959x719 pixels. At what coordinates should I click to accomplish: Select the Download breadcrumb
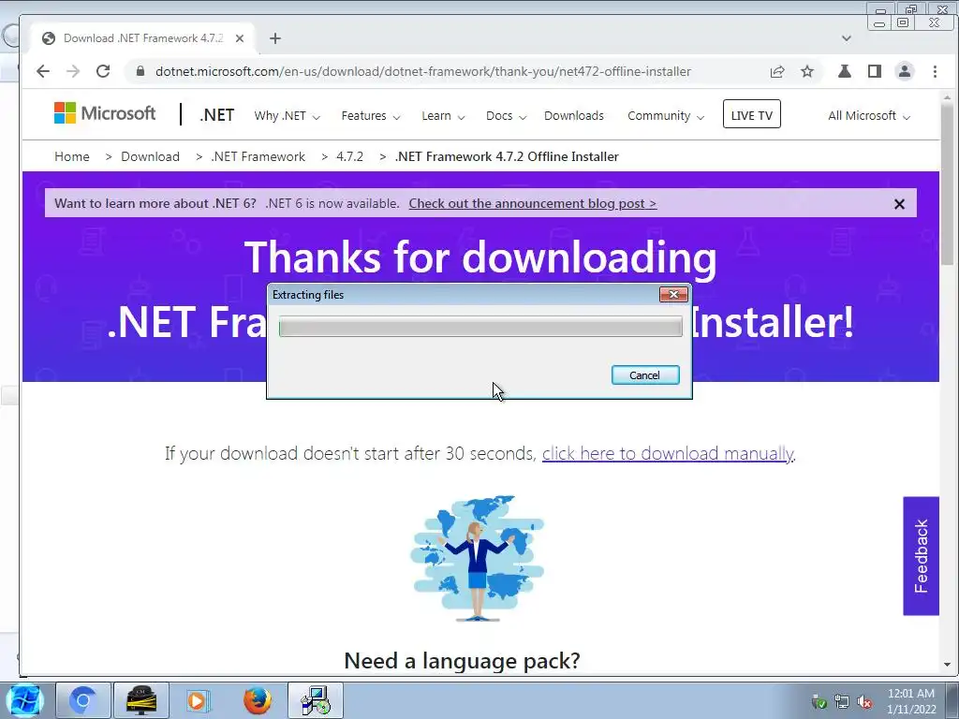tap(150, 156)
